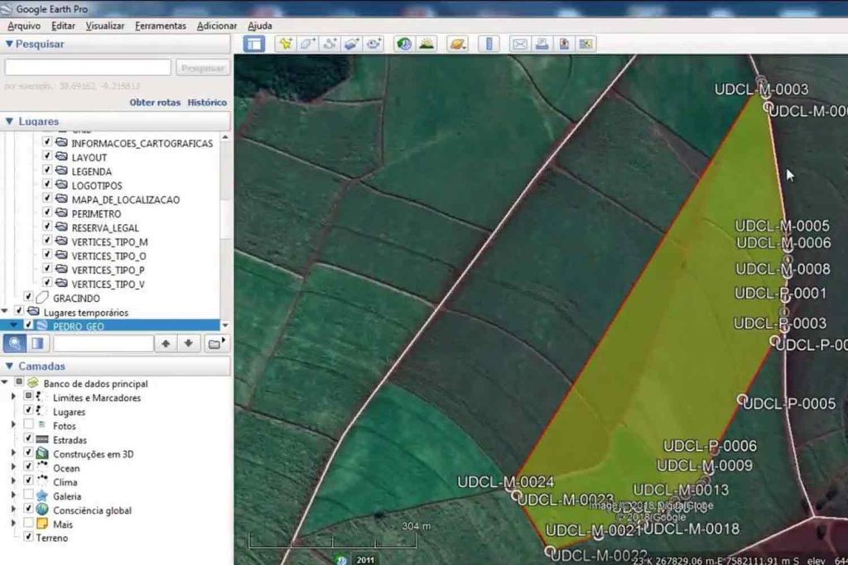Open the Adicionar menu
Viewport: 848px width, 565px height.
tap(217, 26)
